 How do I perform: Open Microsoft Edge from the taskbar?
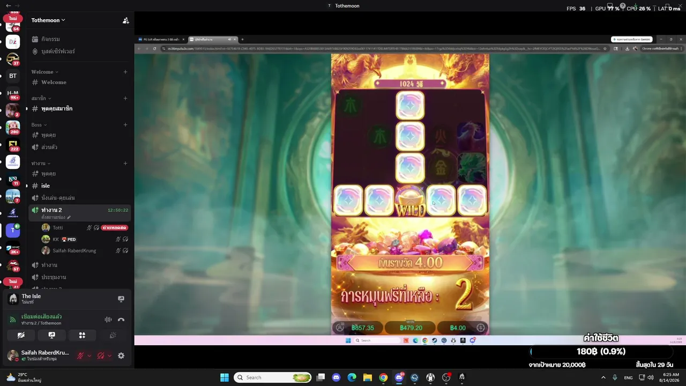coord(352,377)
